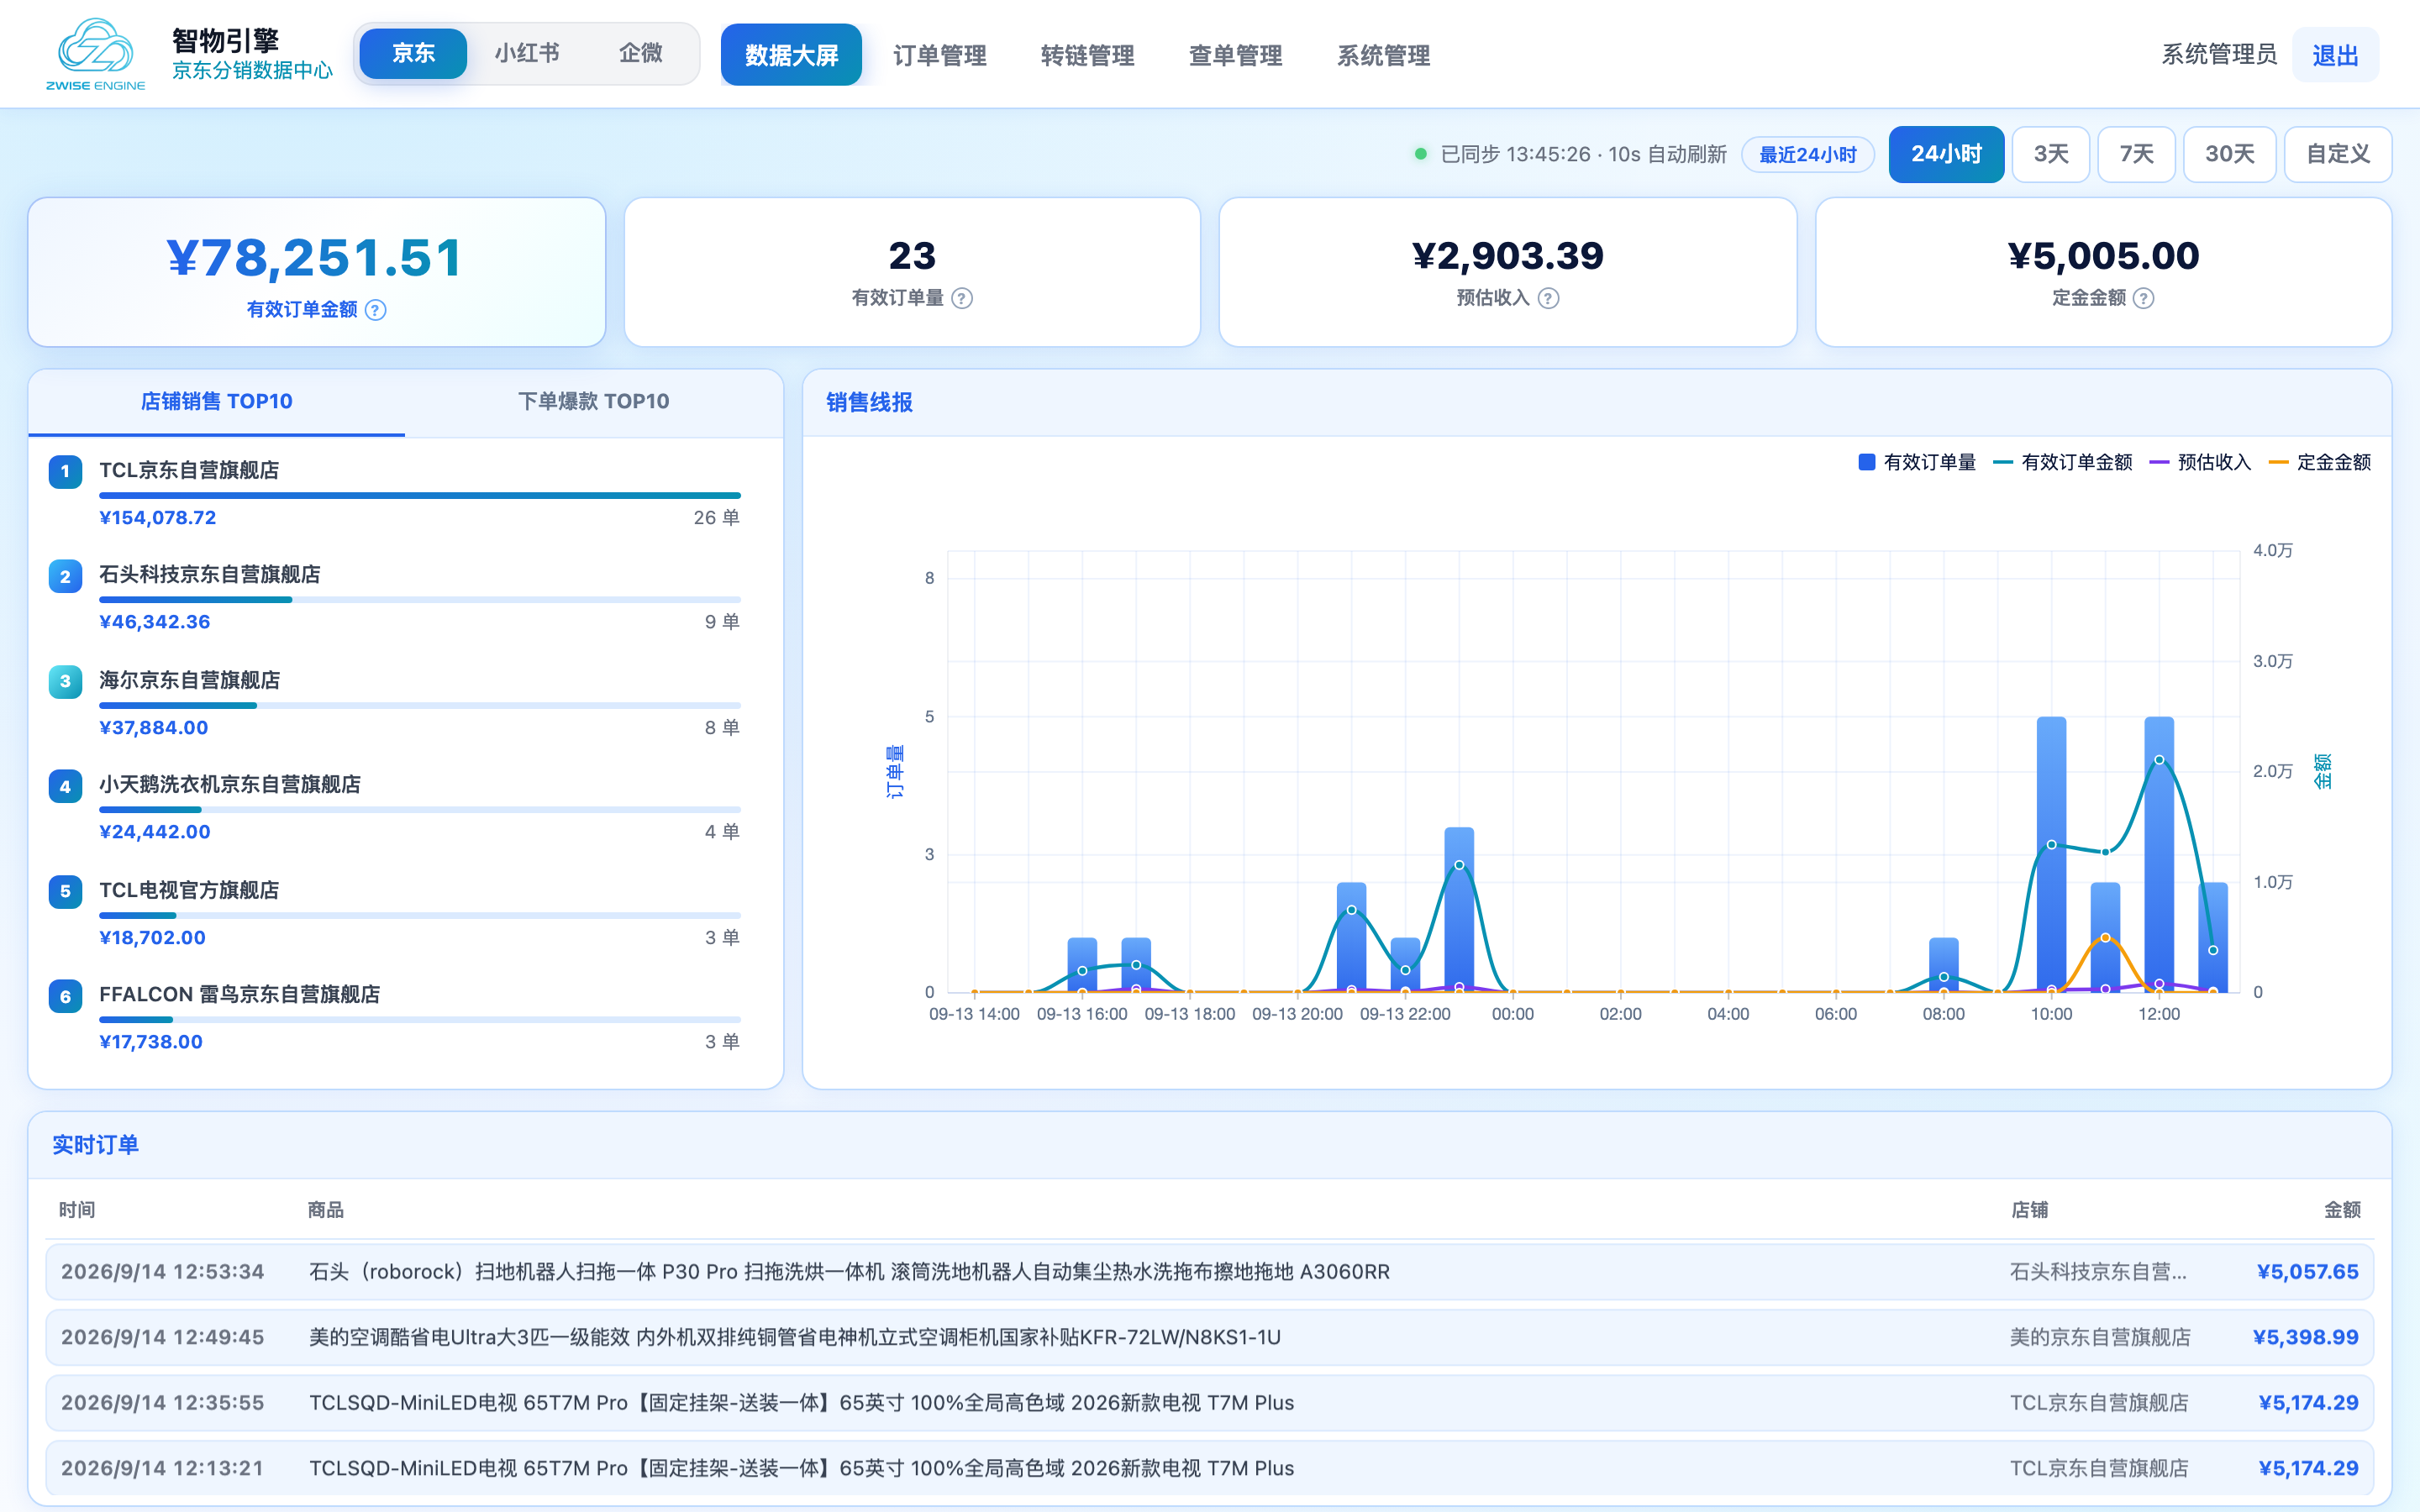Select order row at 2026/9/14 12:13:21

[1209, 1469]
